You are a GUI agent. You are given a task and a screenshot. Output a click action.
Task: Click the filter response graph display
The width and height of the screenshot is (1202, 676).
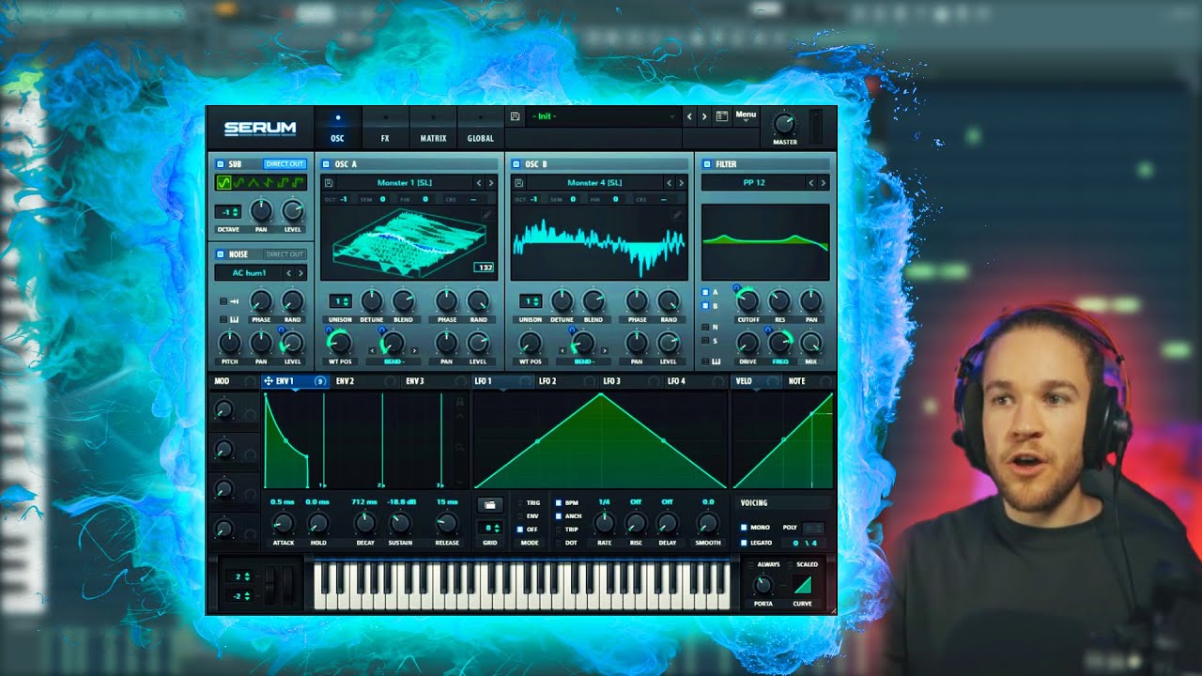click(765, 242)
